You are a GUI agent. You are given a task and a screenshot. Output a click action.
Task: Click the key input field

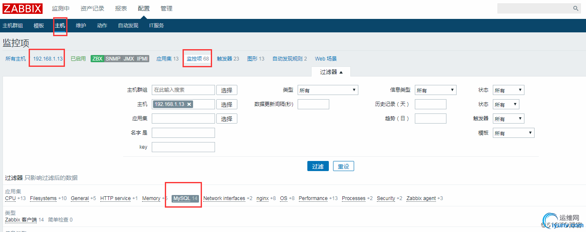pyautogui.click(x=183, y=147)
